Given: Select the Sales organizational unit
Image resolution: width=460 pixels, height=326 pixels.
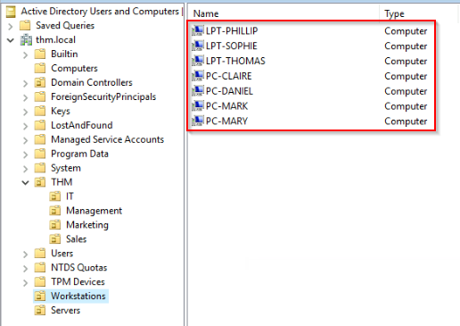Looking at the screenshot, I should pyautogui.click(x=76, y=239).
